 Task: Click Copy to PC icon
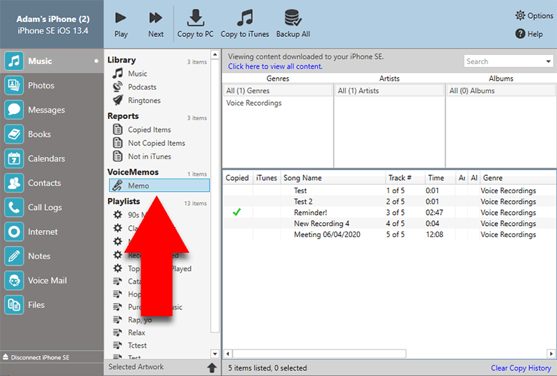point(196,18)
